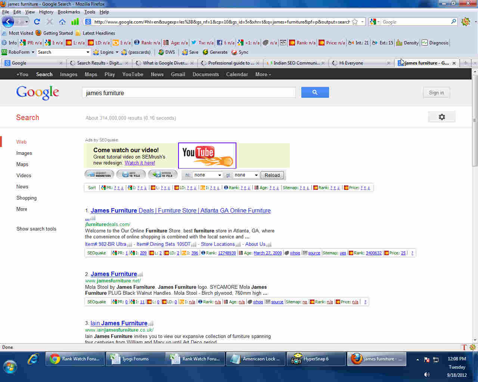The image size is (478, 382).
Task: Open DWS in the RoboForm toolbar
Action: tap(167, 52)
